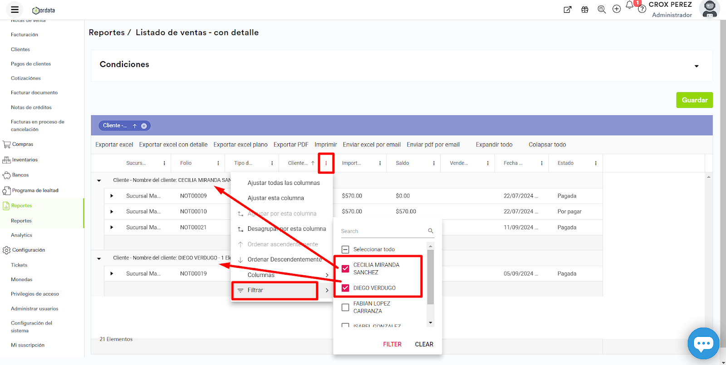
Task: Open the Cliente column options menu
Action: pyautogui.click(x=326, y=163)
